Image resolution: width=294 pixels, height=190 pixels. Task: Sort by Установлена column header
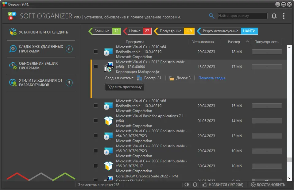pos(203,42)
